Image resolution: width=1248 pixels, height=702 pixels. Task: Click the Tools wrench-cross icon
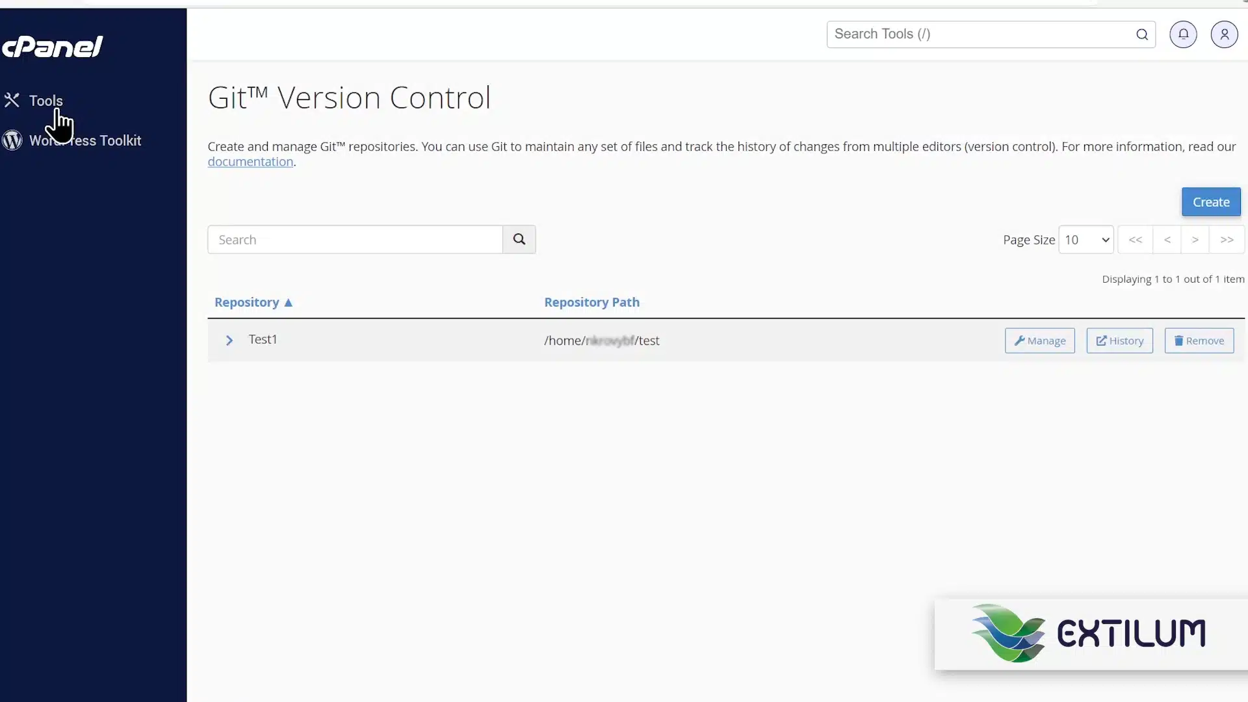pyautogui.click(x=12, y=100)
